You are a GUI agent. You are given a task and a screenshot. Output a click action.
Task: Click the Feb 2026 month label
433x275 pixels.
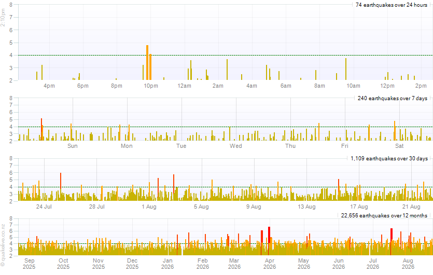click(x=203, y=264)
